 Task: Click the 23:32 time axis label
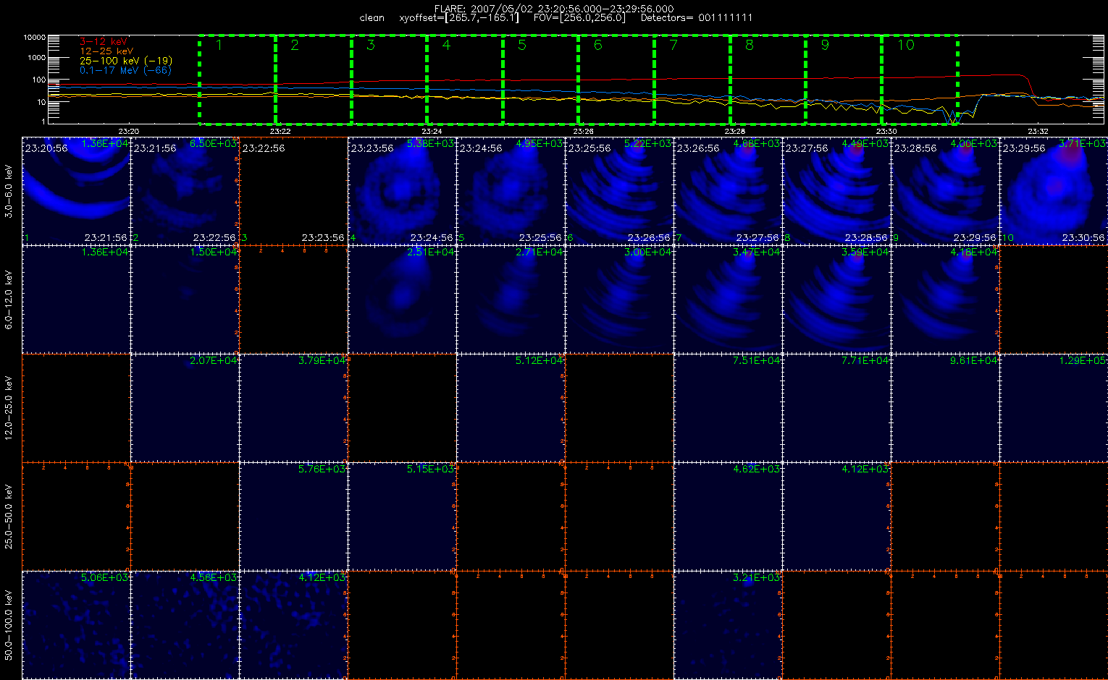[1038, 131]
